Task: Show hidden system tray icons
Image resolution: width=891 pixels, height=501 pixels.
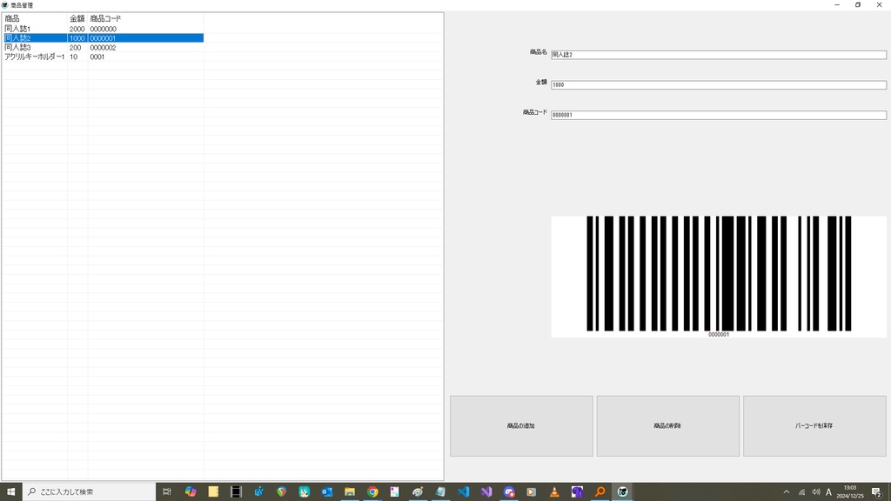Action: (x=787, y=492)
